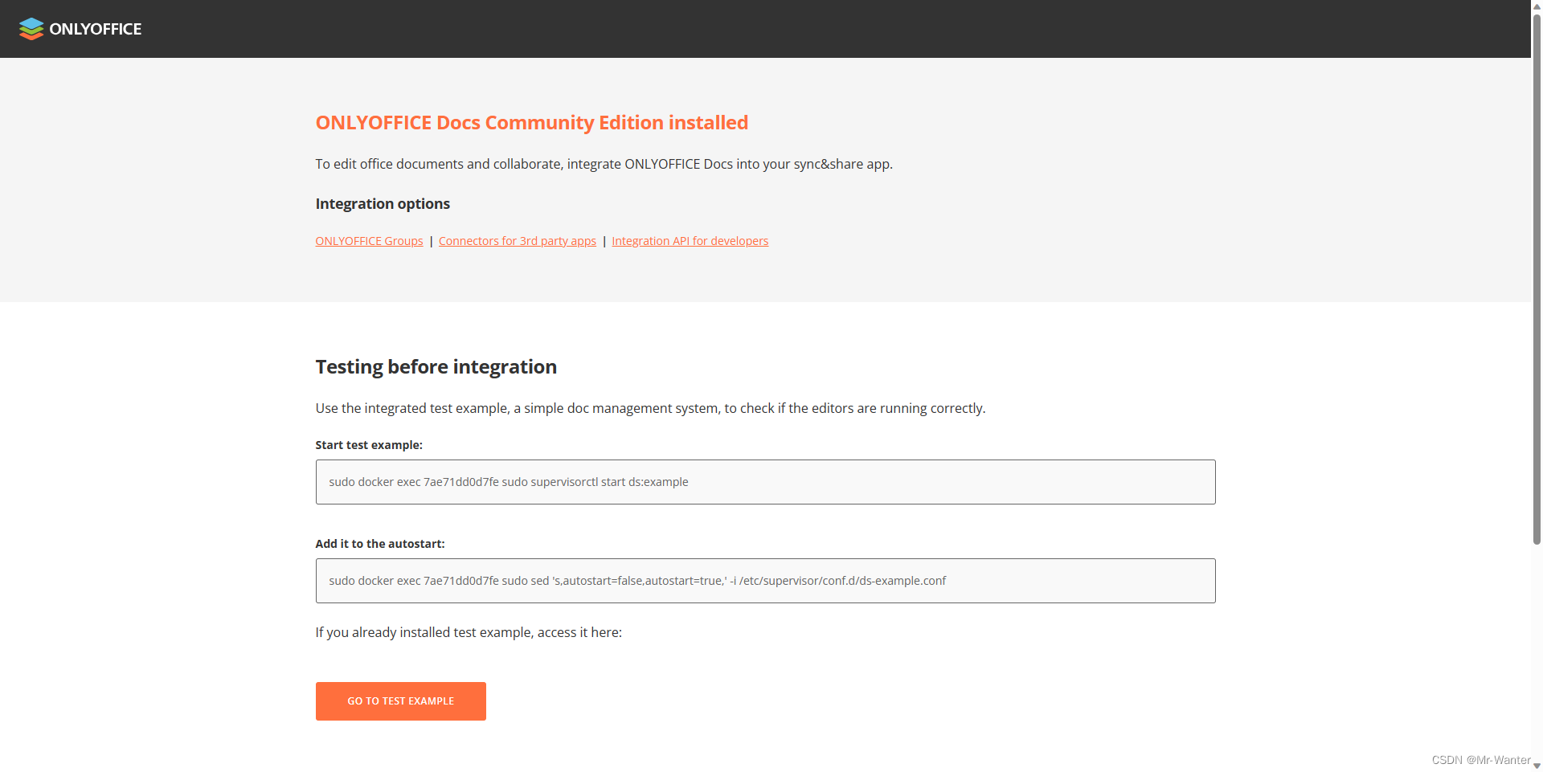Image resolution: width=1543 pixels, height=772 pixels.
Task: Click the CSDN @Mr-Wanter watermark text
Action: [x=1480, y=760]
